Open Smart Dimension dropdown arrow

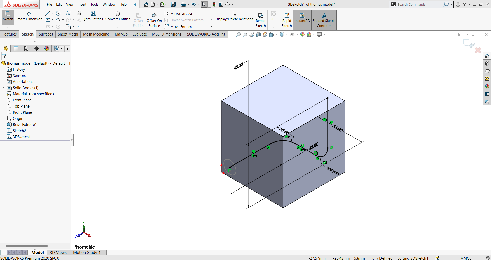29,27
